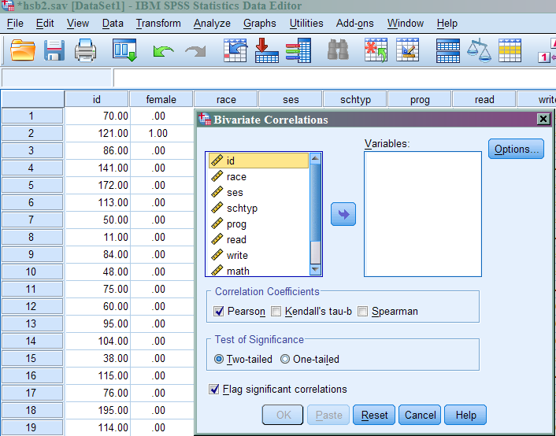The image size is (556, 436).
Task: Move variable with blue arrow button
Action: pyautogui.click(x=343, y=214)
